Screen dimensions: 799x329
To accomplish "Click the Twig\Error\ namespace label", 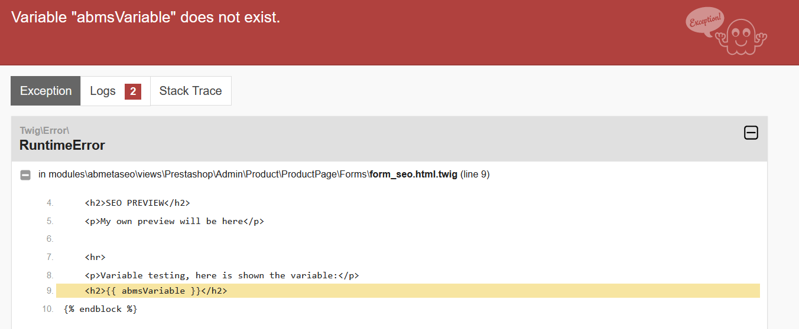I will [x=44, y=130].
